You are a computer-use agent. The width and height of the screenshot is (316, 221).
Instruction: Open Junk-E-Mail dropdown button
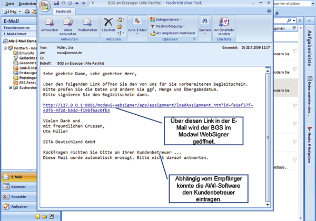137,26
